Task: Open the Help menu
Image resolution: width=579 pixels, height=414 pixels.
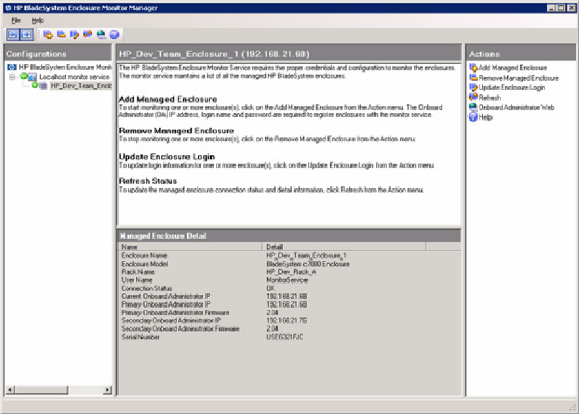Action: [37, 21]
